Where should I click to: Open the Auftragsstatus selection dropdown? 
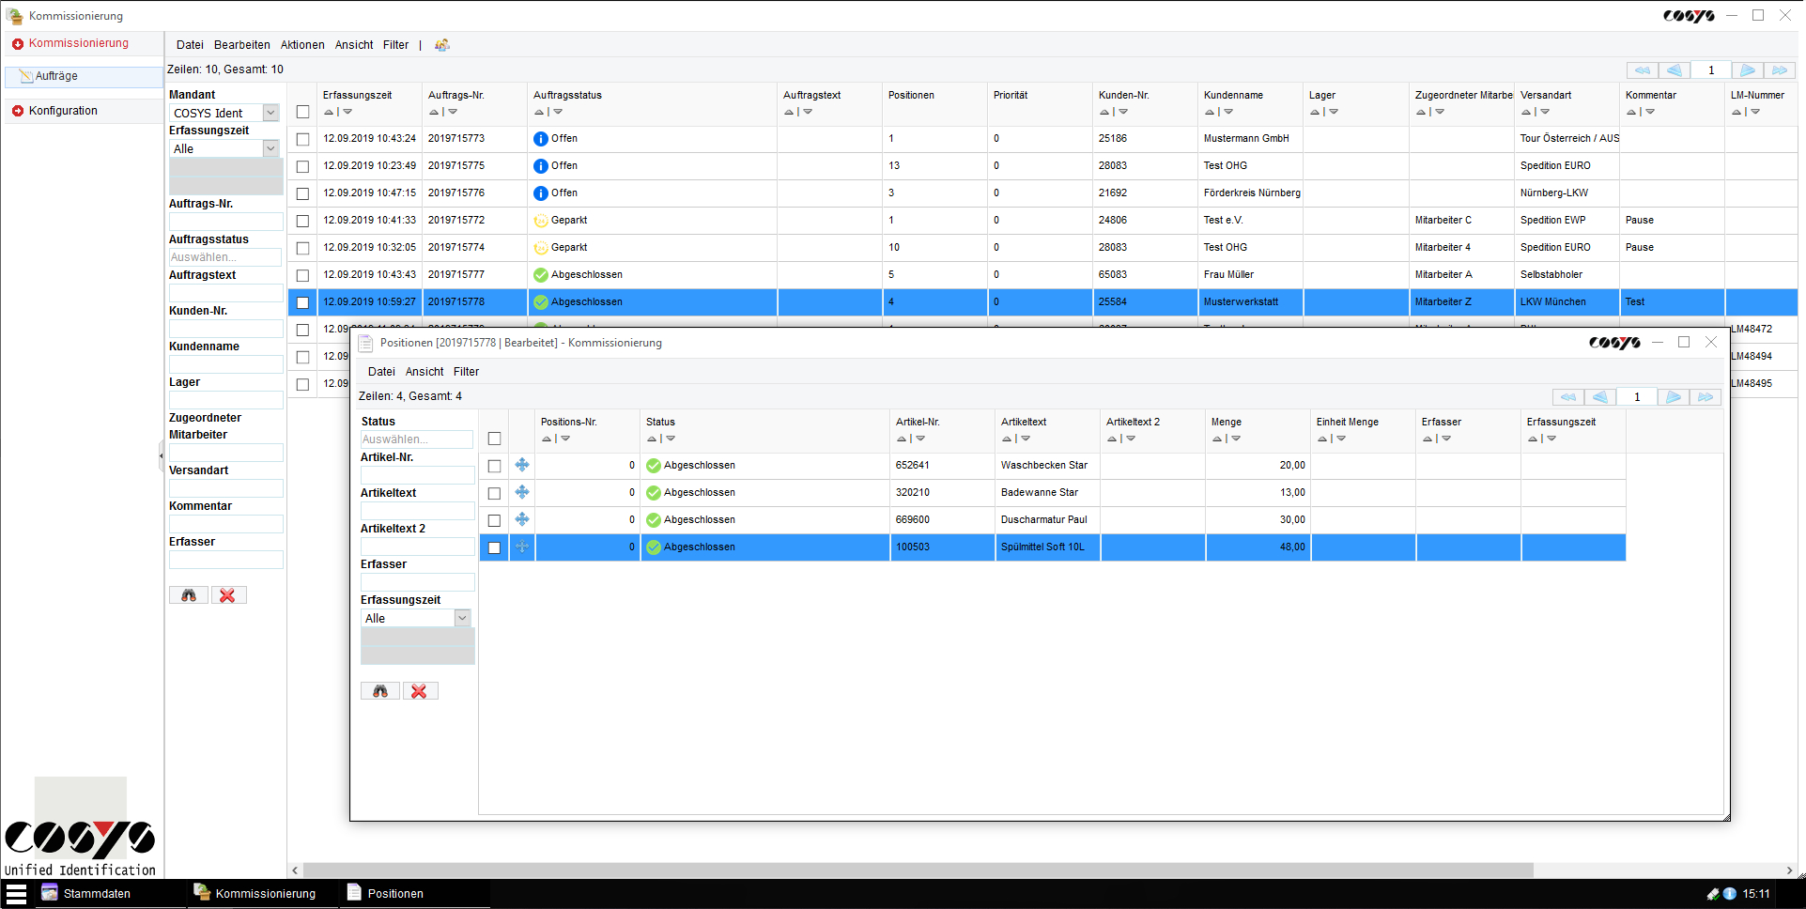(x=225, y=256)
